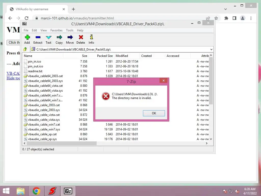
Task: Close the VMAudio by usernamee tab
Action: tap(63, 9)
